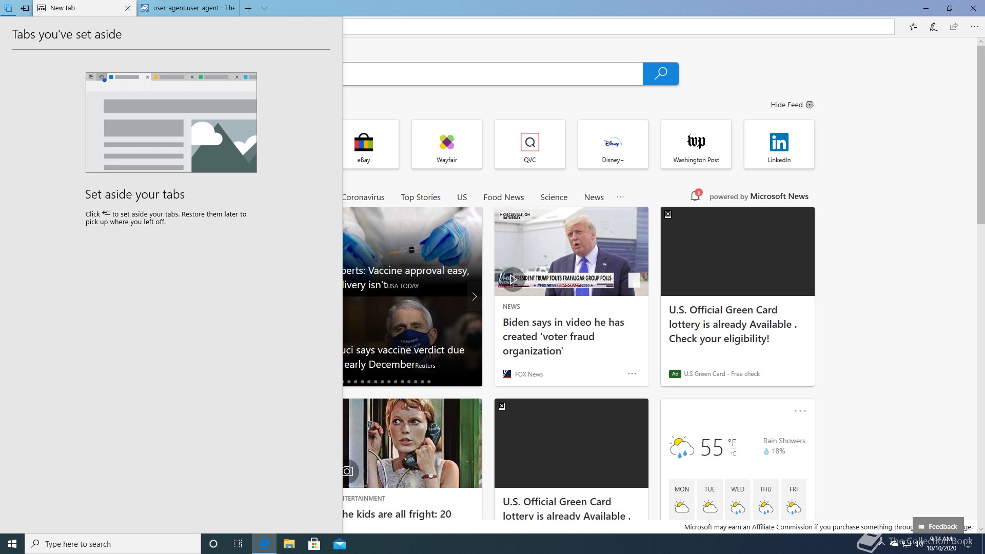Open U.S. Green Card Free check ad link

(x=722, y=374)
